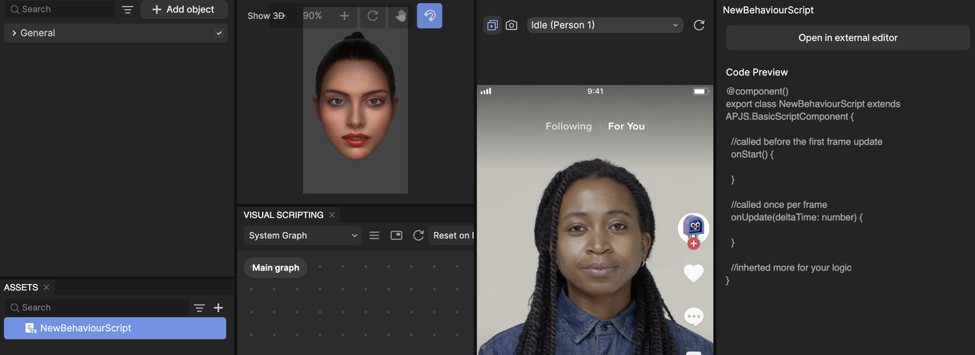Add a new asset with the plus icon
Image resolution: width=975 pixels, height=355 pixels.
point(218,308)
